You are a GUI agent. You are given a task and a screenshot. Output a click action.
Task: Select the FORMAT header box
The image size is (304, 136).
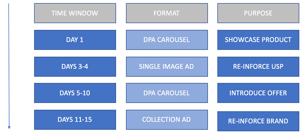pos(167,13)
